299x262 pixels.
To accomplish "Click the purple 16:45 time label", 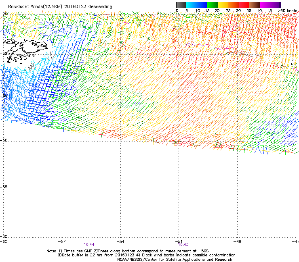I will click(183, 245).
